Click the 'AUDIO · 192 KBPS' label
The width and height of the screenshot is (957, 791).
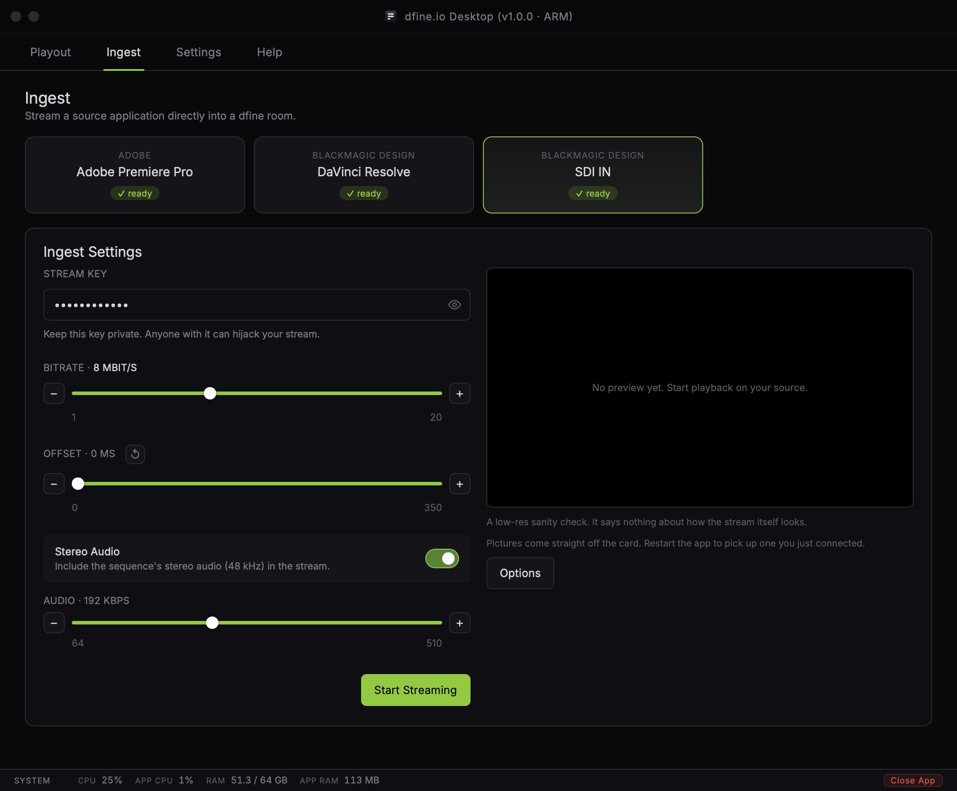(86, 601)
